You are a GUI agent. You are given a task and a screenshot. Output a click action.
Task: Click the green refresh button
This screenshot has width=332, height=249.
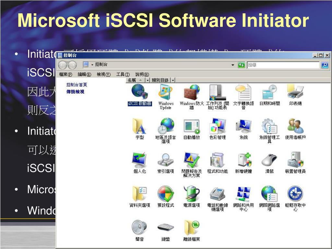241,65
